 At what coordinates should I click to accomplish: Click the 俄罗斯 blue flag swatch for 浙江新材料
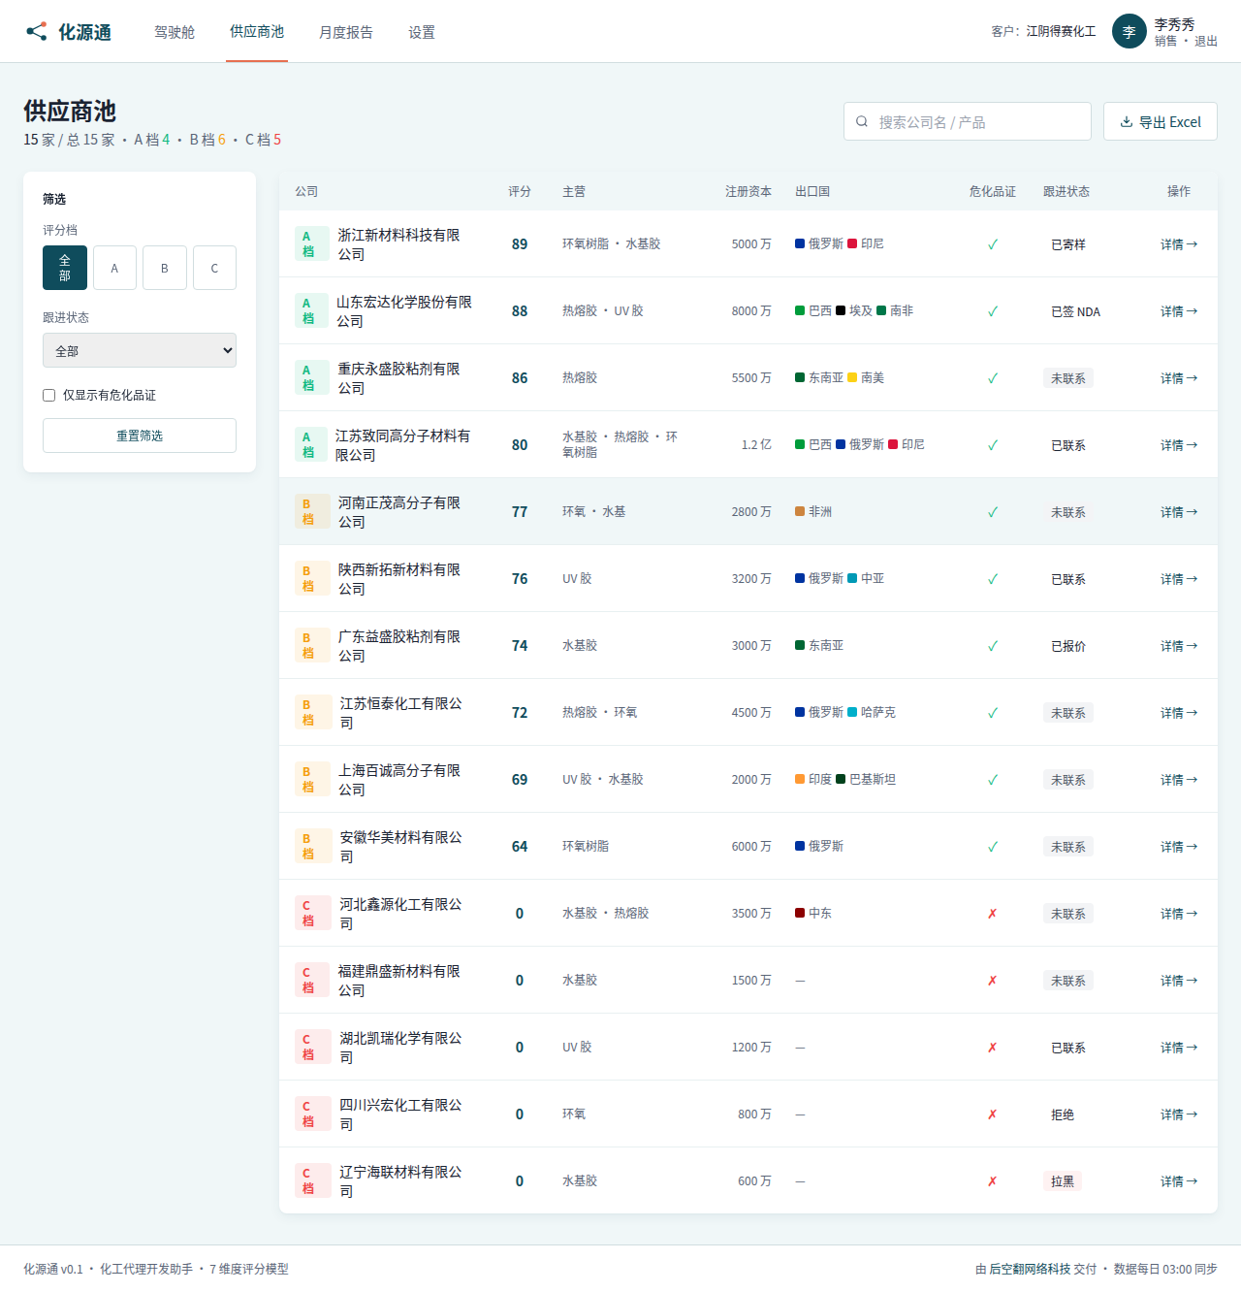point(800,243)
